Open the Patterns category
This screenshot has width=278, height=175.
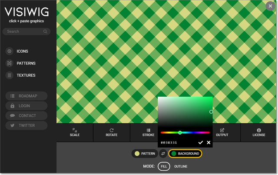[26, 64]
